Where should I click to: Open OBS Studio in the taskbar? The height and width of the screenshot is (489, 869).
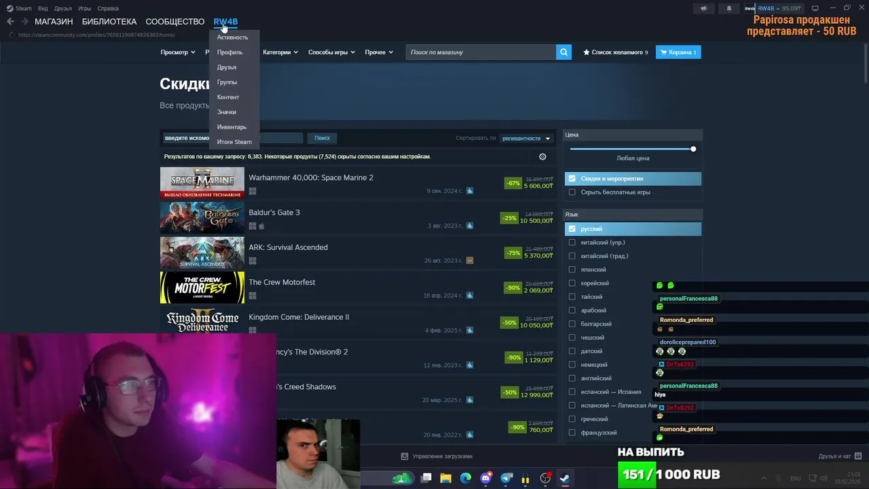pyautogui.click(x=545, y=478)
